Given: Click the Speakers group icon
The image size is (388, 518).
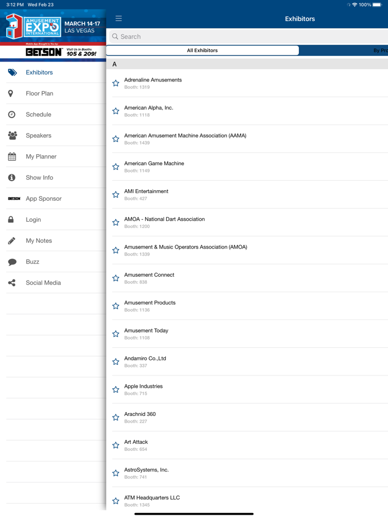Looking at the screenshot, I should pyautogui.click(x=12, y=136).
